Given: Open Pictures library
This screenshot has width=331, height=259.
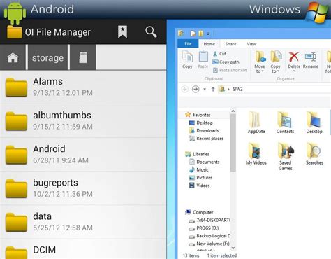Looking at the screenshot, I should (200, 177).
